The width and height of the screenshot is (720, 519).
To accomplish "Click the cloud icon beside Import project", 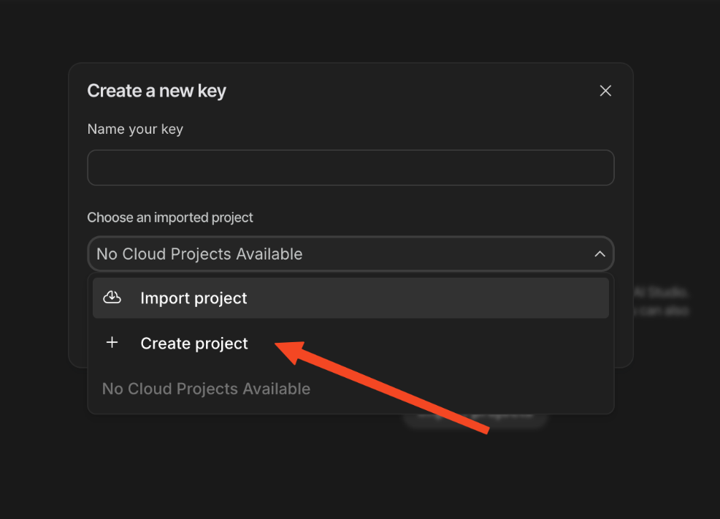I will 112,298.
